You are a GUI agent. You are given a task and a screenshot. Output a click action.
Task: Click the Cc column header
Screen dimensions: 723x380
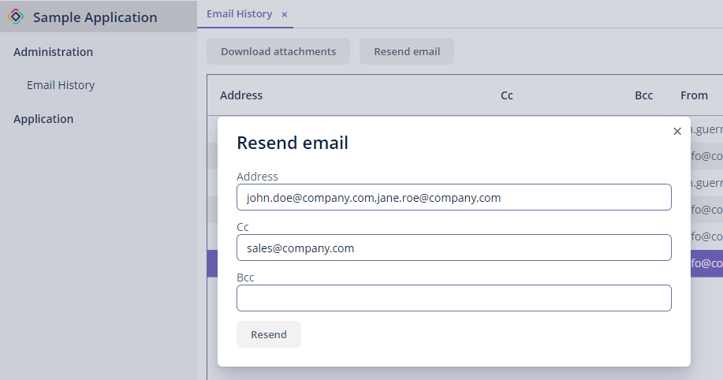(507, 95)
